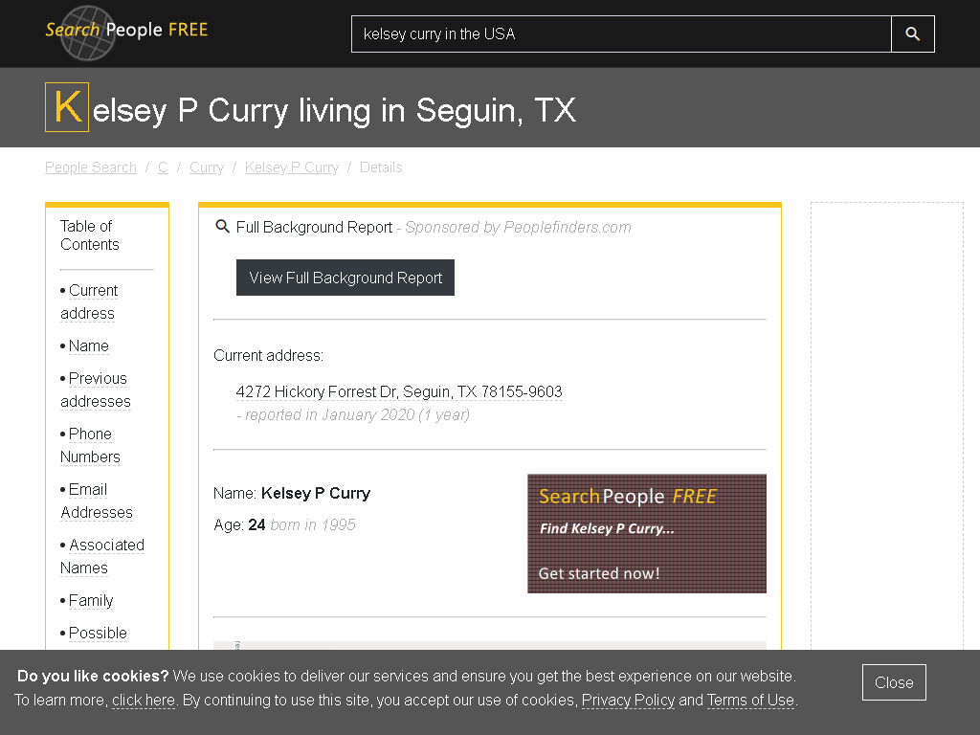Image resolution: width=980 pixels, height=735 pixels.
Task: Open the Kelsey P Curry breadcrumb
Action: [292, 167]
